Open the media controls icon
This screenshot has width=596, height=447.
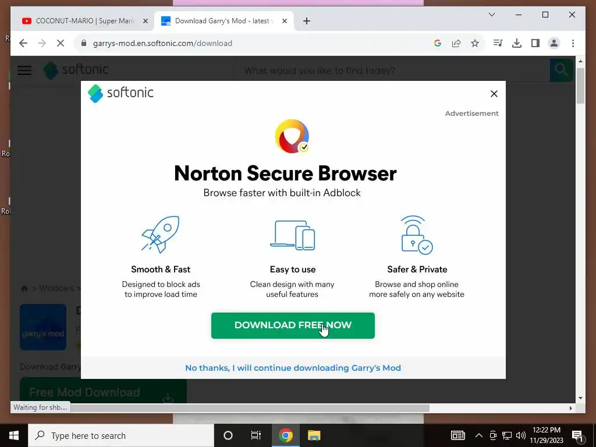pos(498,43)
